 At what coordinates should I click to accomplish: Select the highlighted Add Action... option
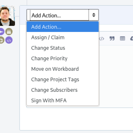[63, 27]
